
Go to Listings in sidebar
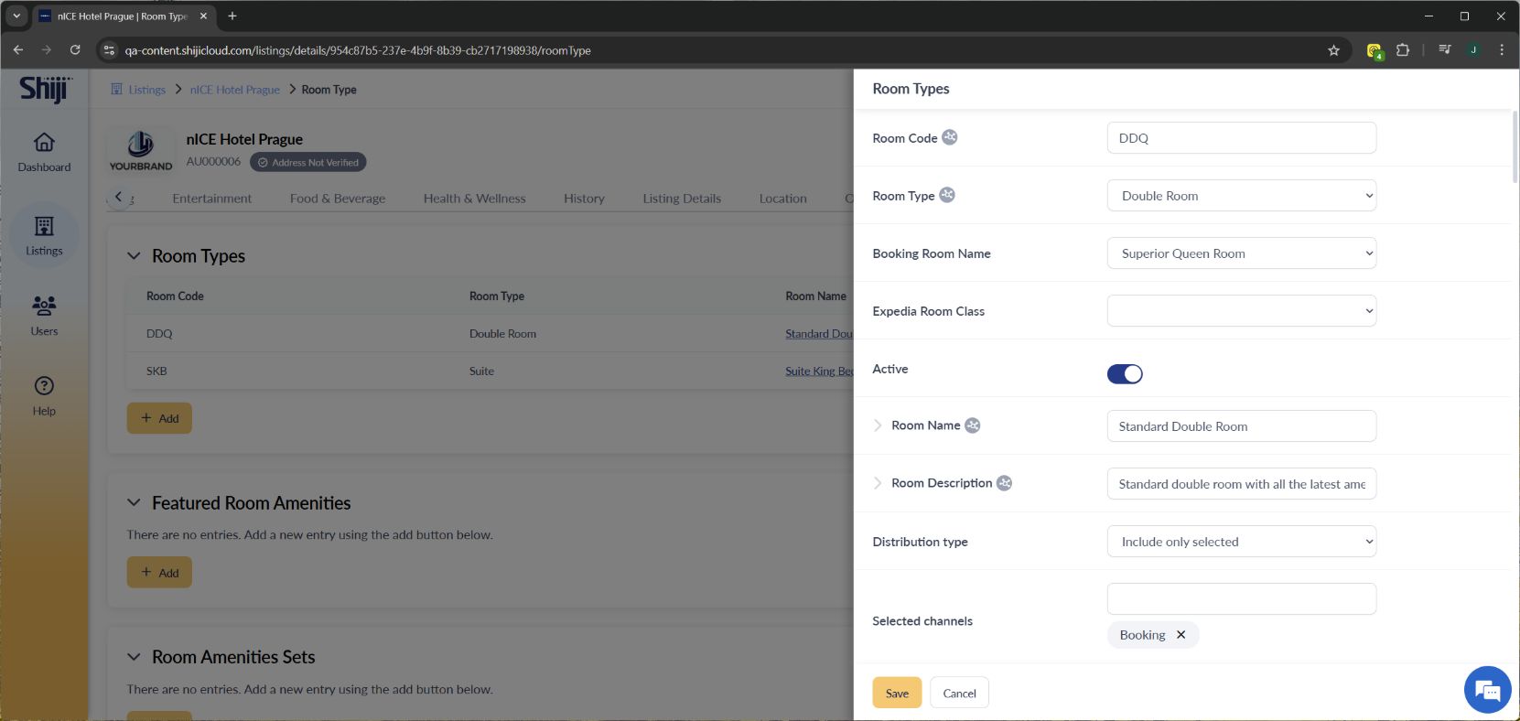tap(44, 235)
